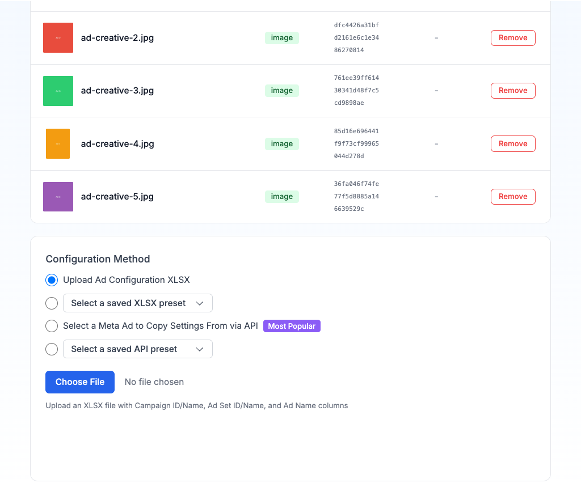Image resolution: width=581 pixels, height=483 pixels.
Task: Remove ad-creative-4.jpg from the list
Action: (512, 144)
